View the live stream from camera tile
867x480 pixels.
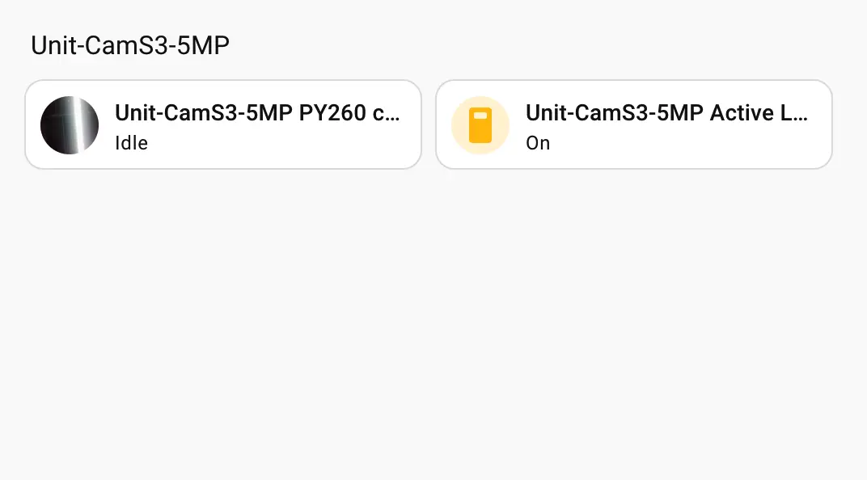tap(70, 125)
